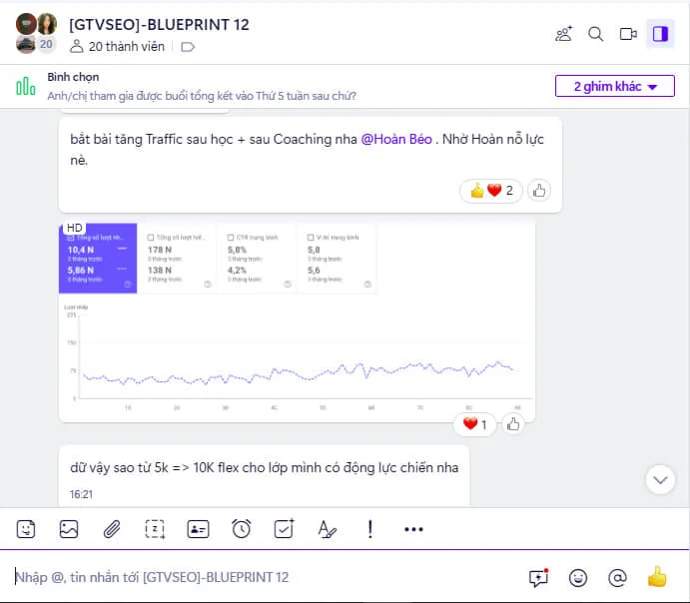The height and width of the screenshot is (603, 690).
Task: Expand more toolbar options with three dots
Action: [x=413, y=529]
